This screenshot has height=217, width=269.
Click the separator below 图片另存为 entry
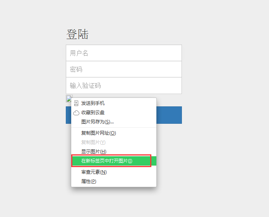(114, 127)
